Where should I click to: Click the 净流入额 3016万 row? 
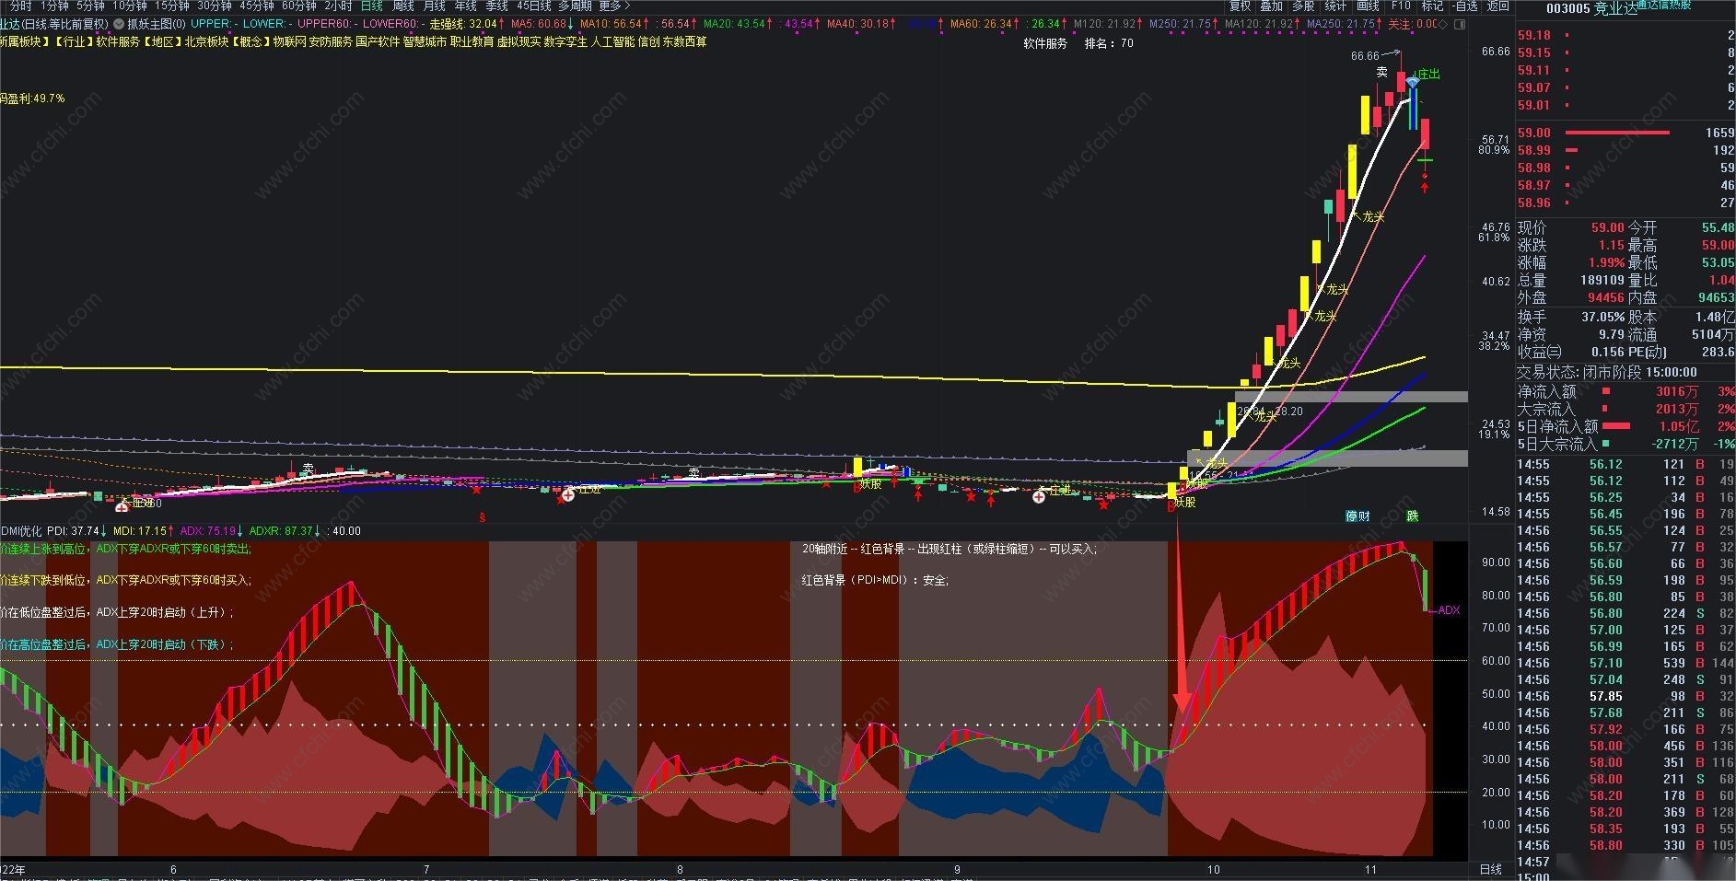pyautogui.click(x=1625, y=391)
